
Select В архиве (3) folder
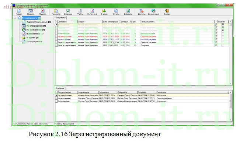click(32, 38)
